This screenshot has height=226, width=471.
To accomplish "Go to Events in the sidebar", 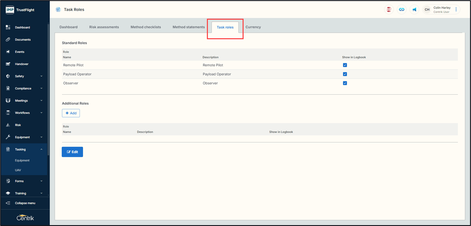I will pyautogui.click(x=19, y=52).
